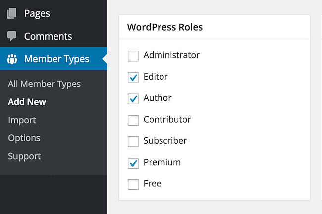Click the Pages stacked-sheets icon
The width and height of the screenshot is (322, 214).
(12, 13)
